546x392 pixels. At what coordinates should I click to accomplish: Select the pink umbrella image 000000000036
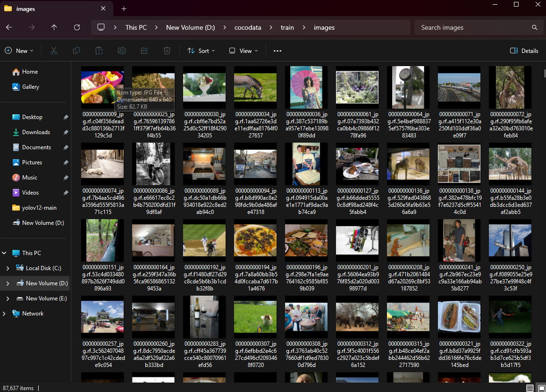(x=306, y=87)
